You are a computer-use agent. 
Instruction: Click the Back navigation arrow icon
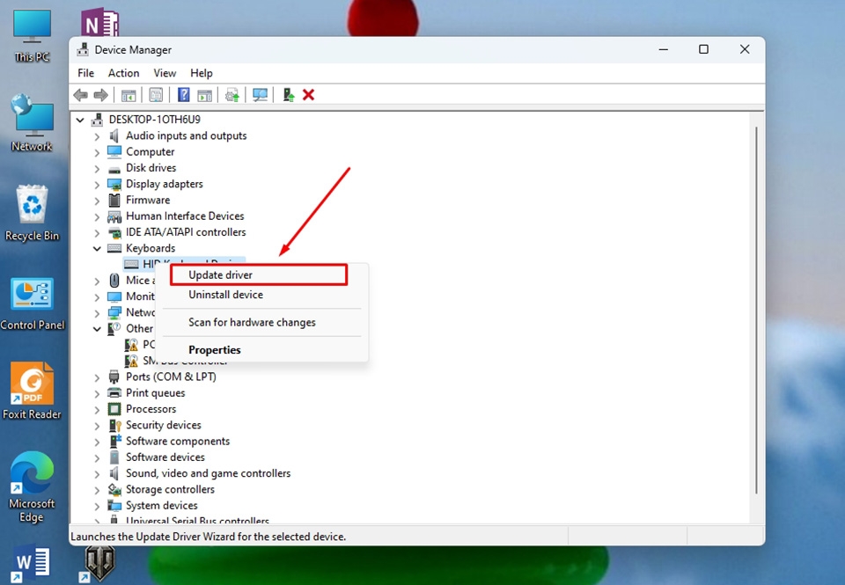click(x=80, y=94)
